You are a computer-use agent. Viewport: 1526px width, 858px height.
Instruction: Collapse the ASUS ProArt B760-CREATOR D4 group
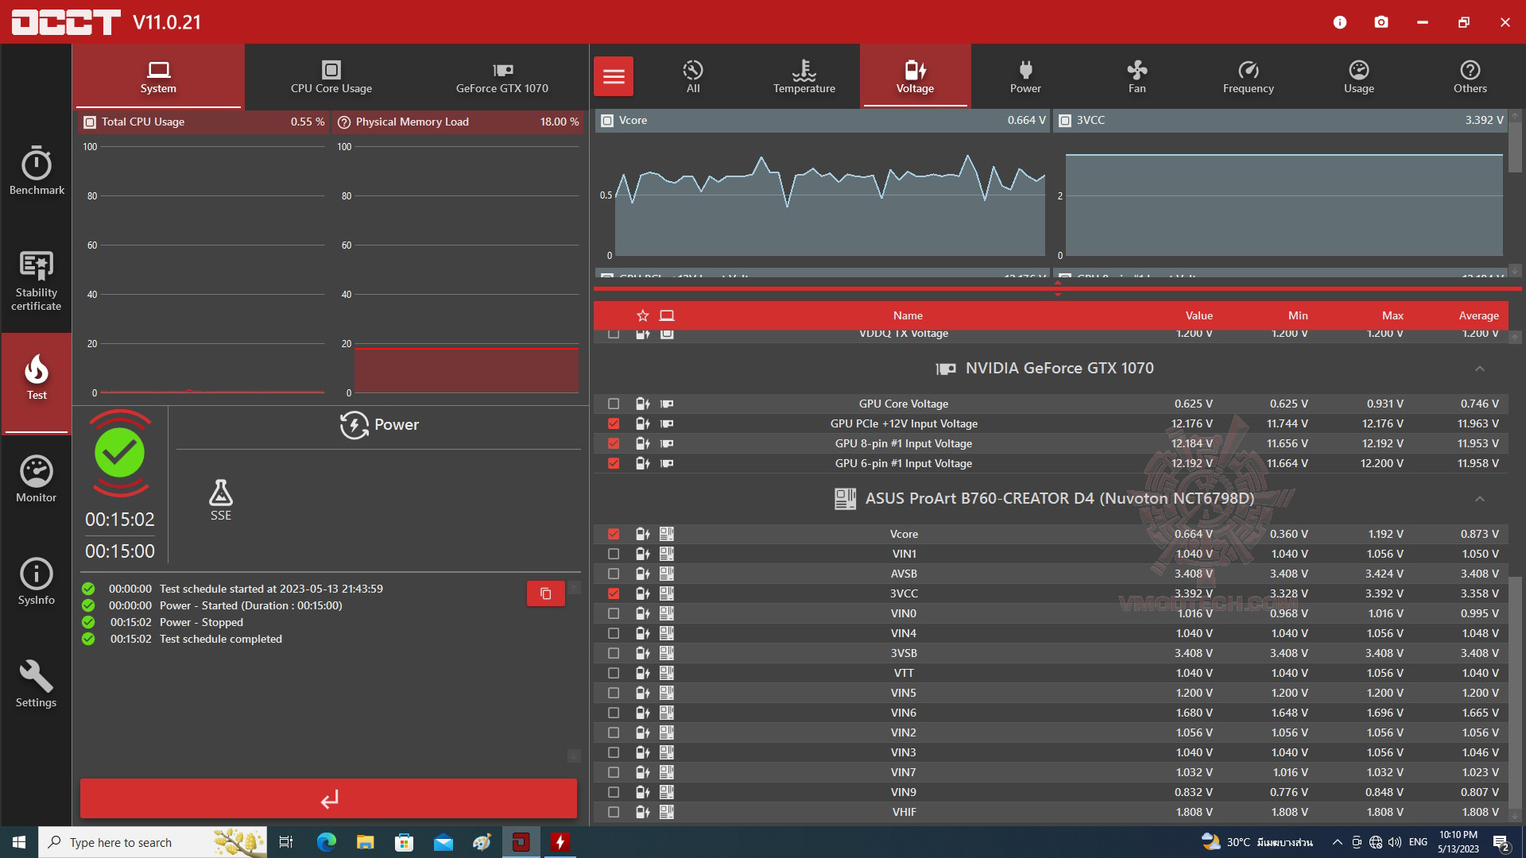pyautogui.click(x=1479, y=499)
